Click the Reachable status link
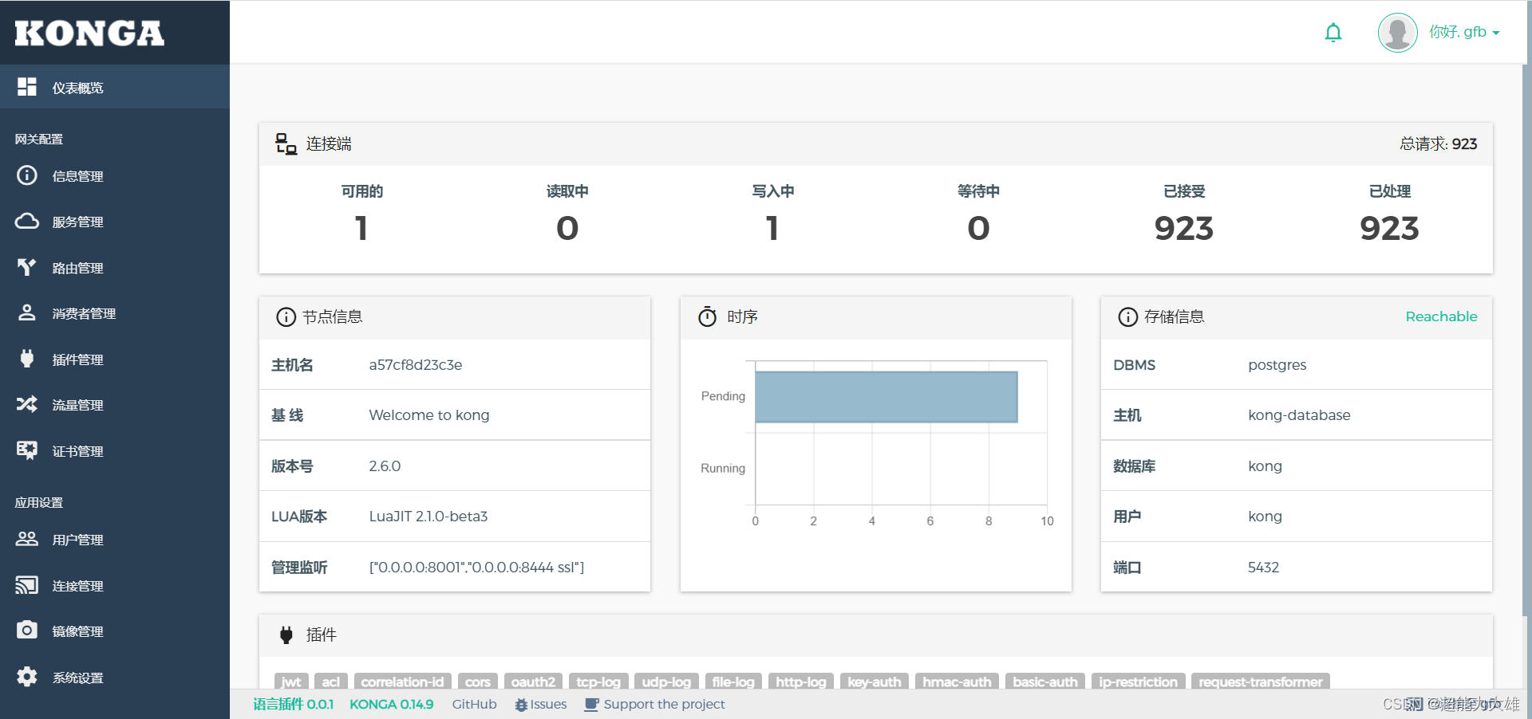This screenshot has width=1532, height=719. (1441, 316)
